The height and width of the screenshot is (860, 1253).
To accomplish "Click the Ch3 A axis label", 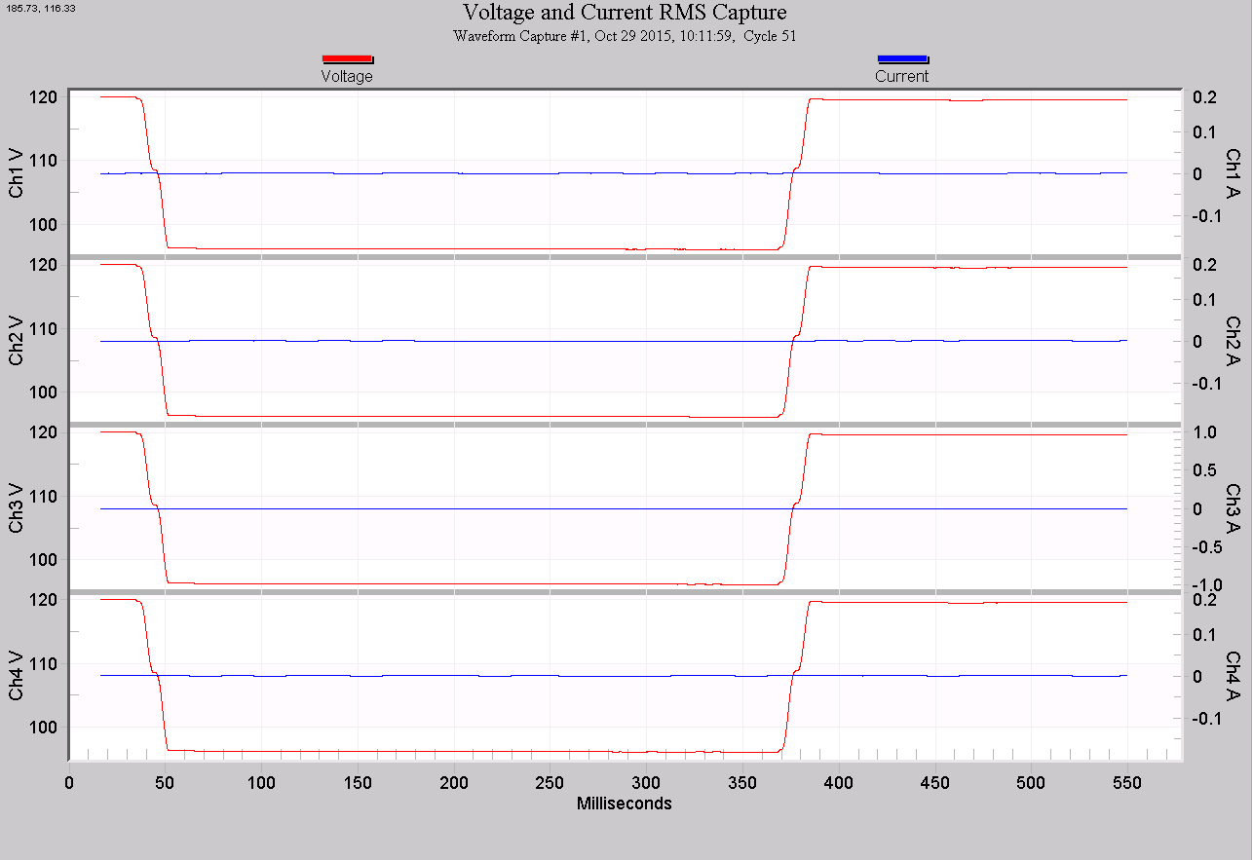I will point(1234,507).
